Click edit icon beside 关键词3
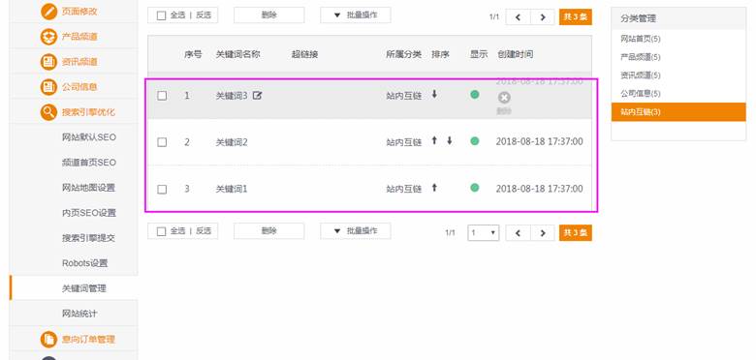 click(258, 95)
